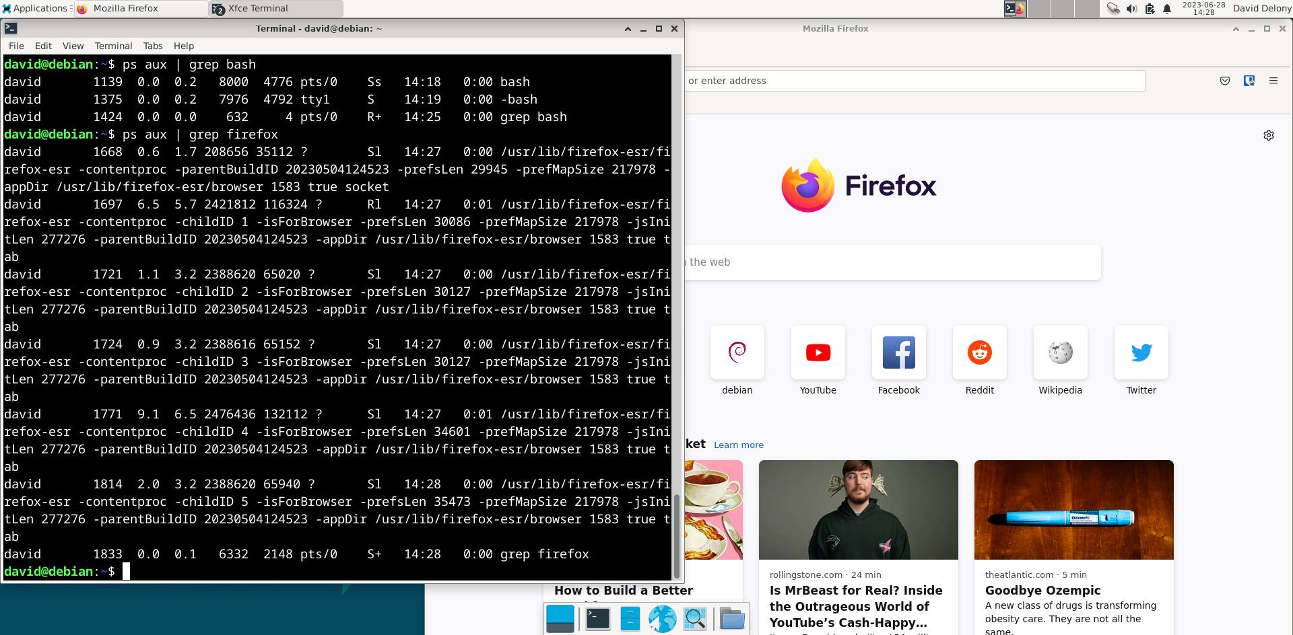
Task: Click the Pocket 'Learn more' link
Action: [x=738, y=445]
